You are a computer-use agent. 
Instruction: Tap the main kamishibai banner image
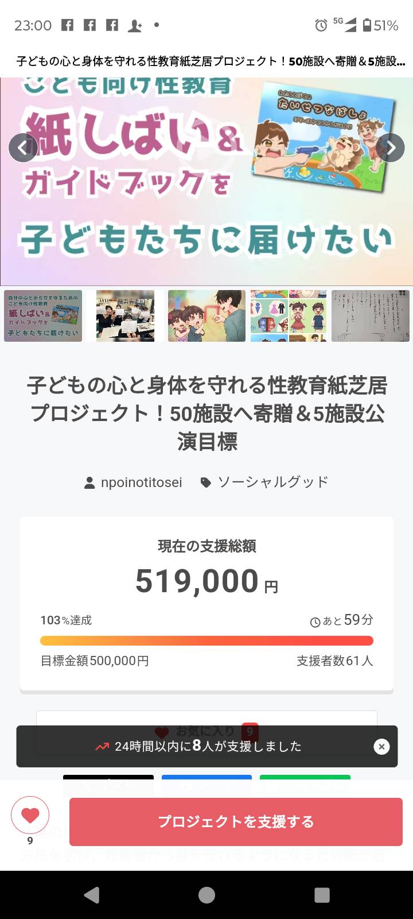[206, 182]
